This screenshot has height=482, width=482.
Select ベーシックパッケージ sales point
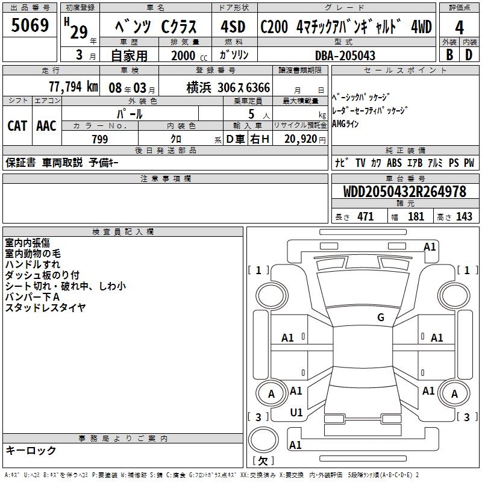click(x=361, y=98)
